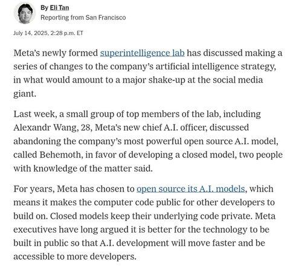Screen dimensions: 302x270
Task: Click the word giant ending first paragraph
Action: [25, 94]
